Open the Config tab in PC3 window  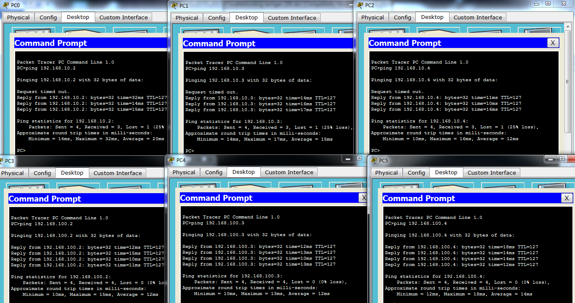(42, 173)
